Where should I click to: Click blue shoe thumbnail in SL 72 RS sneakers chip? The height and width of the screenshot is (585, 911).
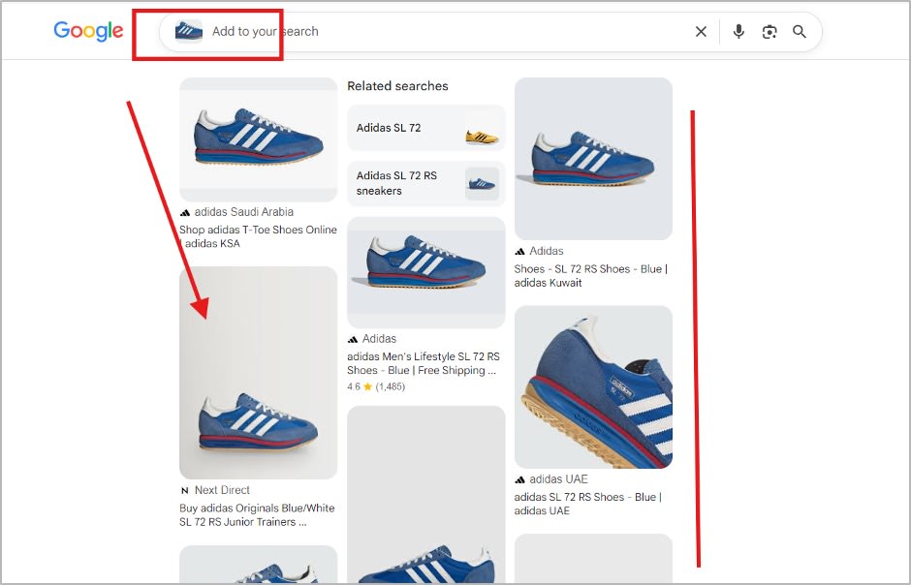[483, 184]
